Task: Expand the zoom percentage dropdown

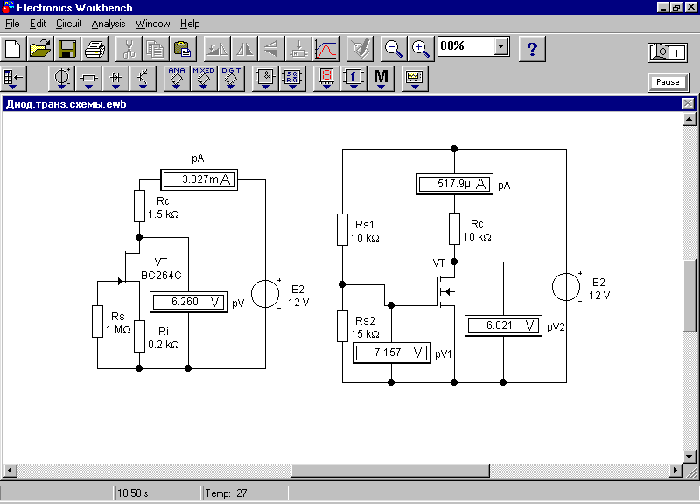Action: pos(501,46)
